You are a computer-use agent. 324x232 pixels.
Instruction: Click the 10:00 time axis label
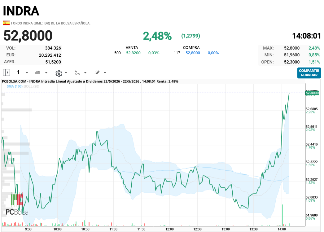57,229
